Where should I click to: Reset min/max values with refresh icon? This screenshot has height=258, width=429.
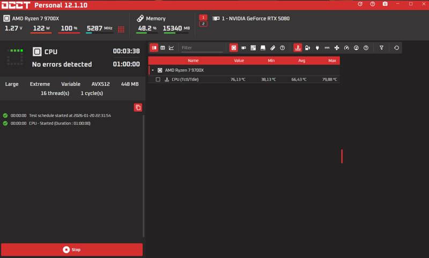[396, 48]
